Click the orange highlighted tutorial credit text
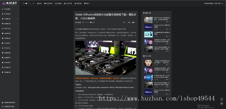The height and width of the screenshot is (109, 226). point(97,78)
